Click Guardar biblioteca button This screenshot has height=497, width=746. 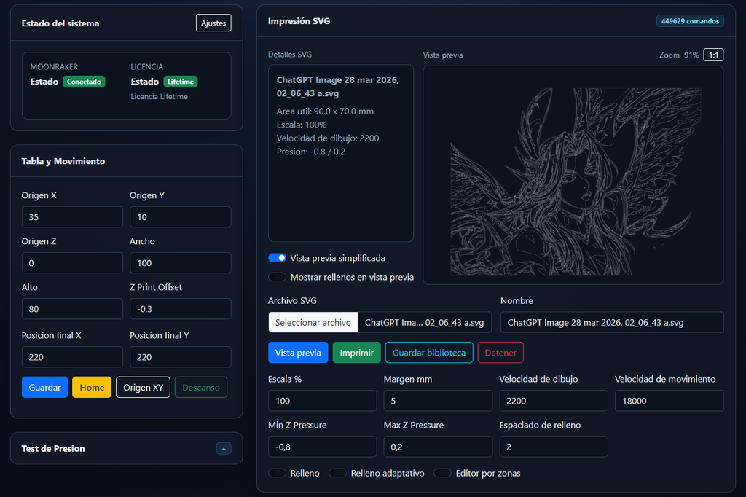click(x=429, y=353)
